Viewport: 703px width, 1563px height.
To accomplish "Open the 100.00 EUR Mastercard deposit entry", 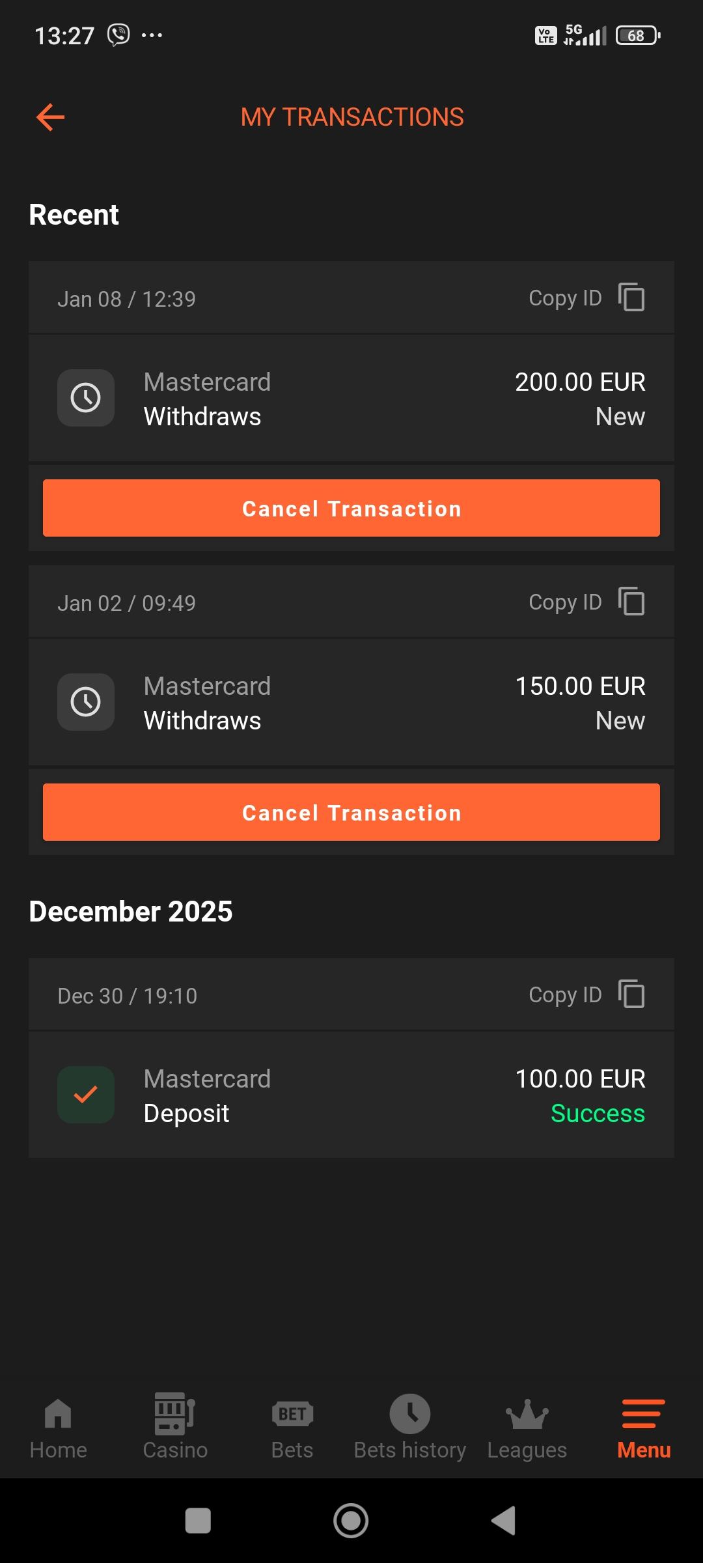I will pos(351,1095).
